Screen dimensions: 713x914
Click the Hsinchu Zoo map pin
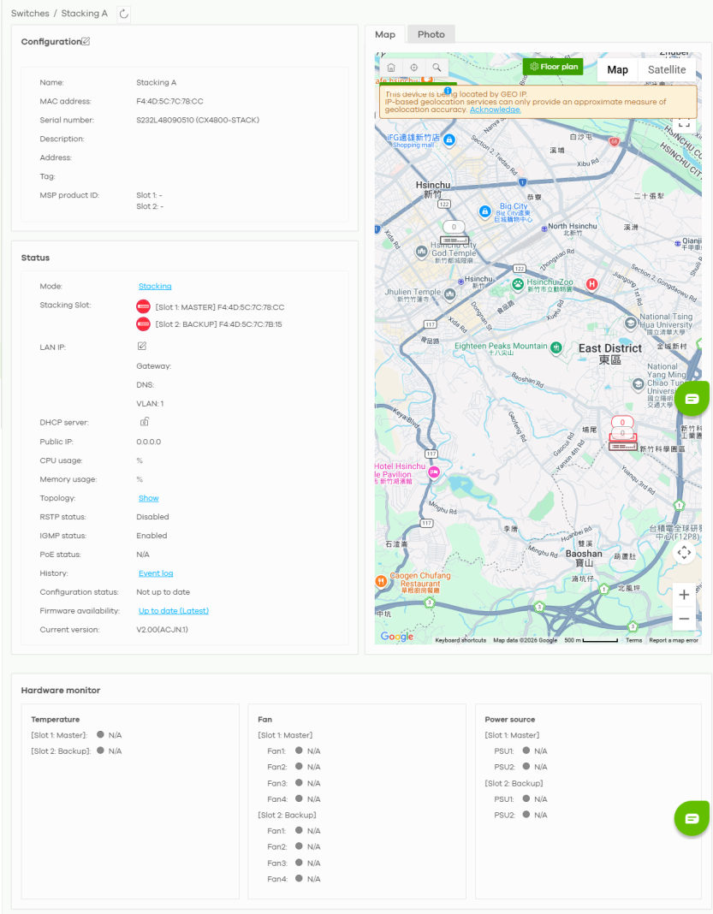(518, 284)
